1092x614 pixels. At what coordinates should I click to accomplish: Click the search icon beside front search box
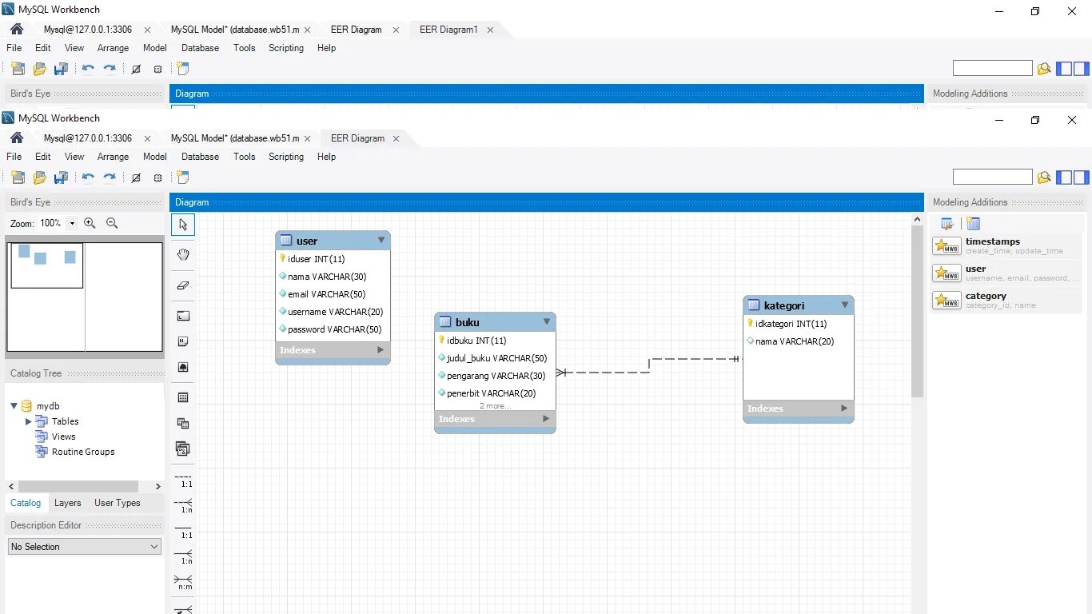coord(1044,177)
